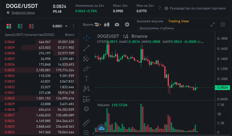Viewport: 232px width, 136px height.
Task: Show only buy orders in order book
Action: coord(20,26)
